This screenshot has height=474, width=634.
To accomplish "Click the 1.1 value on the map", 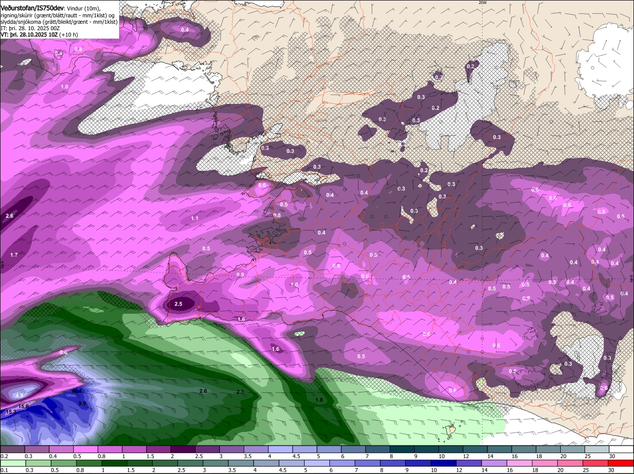I will point(195,218).
